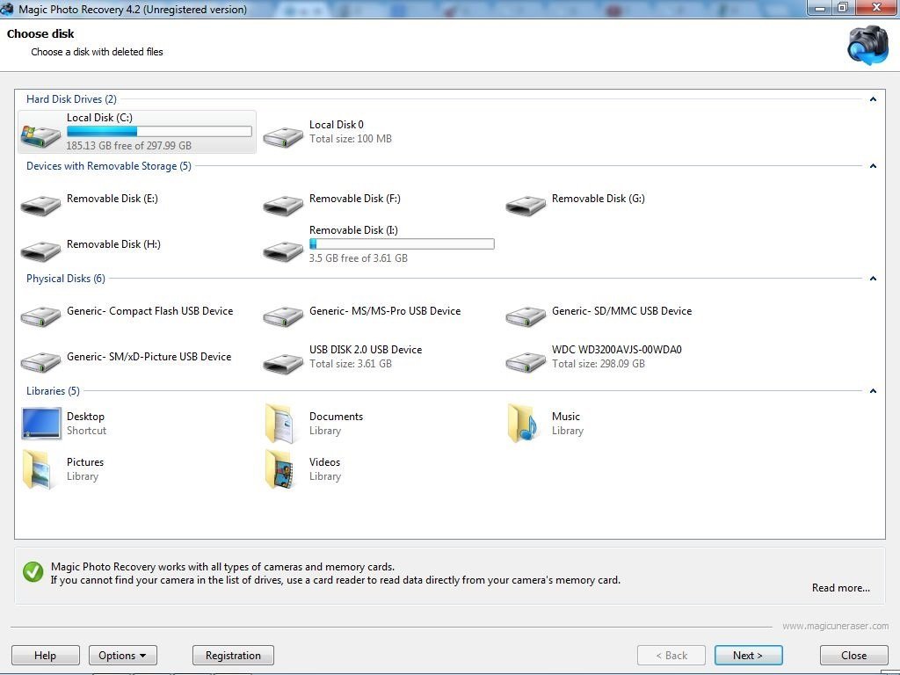Select the Generic Compact Flash USB Device icon
The image size is (900, 675).
point(40,316)
